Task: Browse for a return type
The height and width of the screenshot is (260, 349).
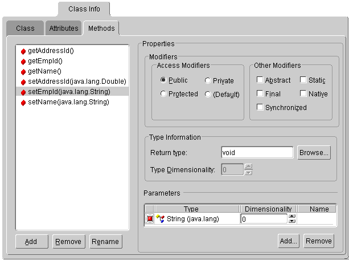Action: click(314, 152)
